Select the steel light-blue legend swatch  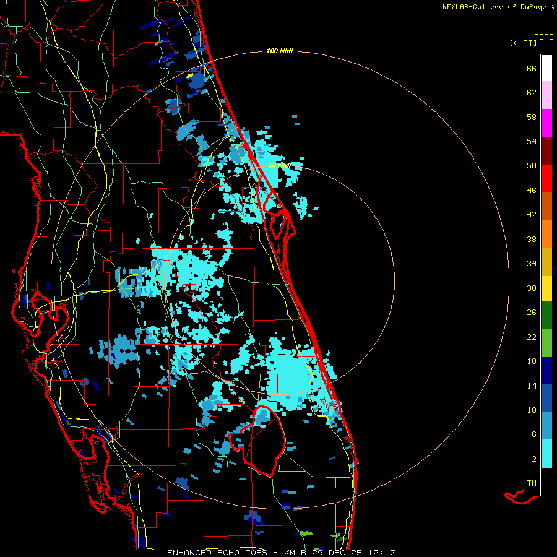(546, 426)
